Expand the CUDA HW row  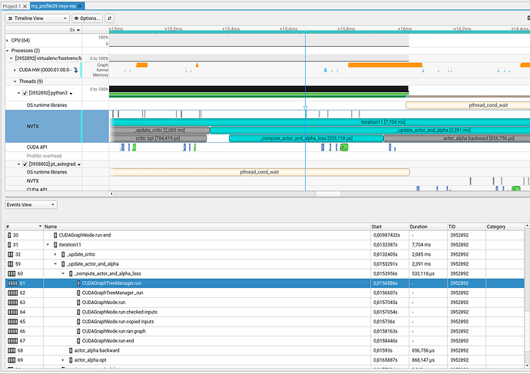pos(15,70)
